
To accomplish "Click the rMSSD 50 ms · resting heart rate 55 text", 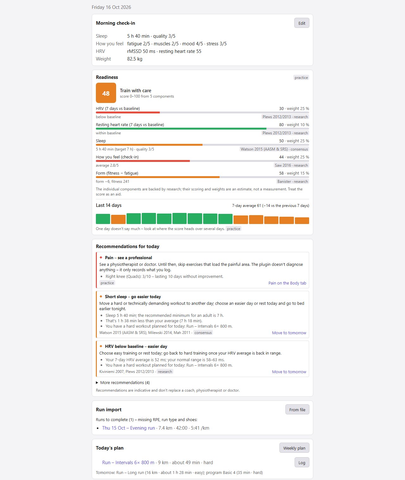I will (164, 51).
